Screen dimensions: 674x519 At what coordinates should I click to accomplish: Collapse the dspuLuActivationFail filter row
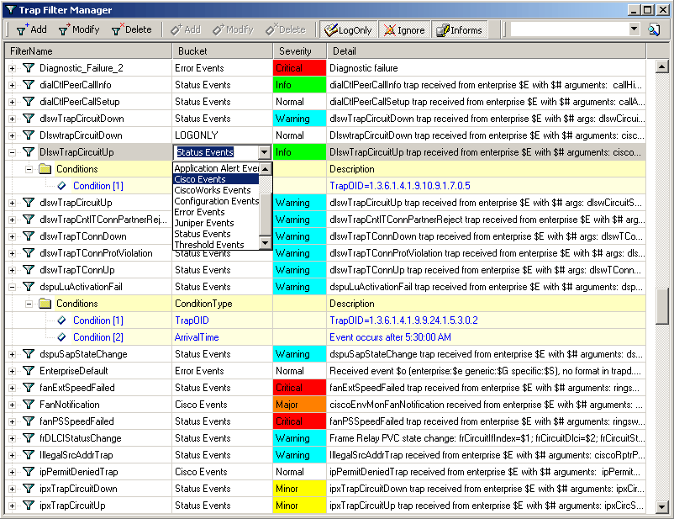12,287
